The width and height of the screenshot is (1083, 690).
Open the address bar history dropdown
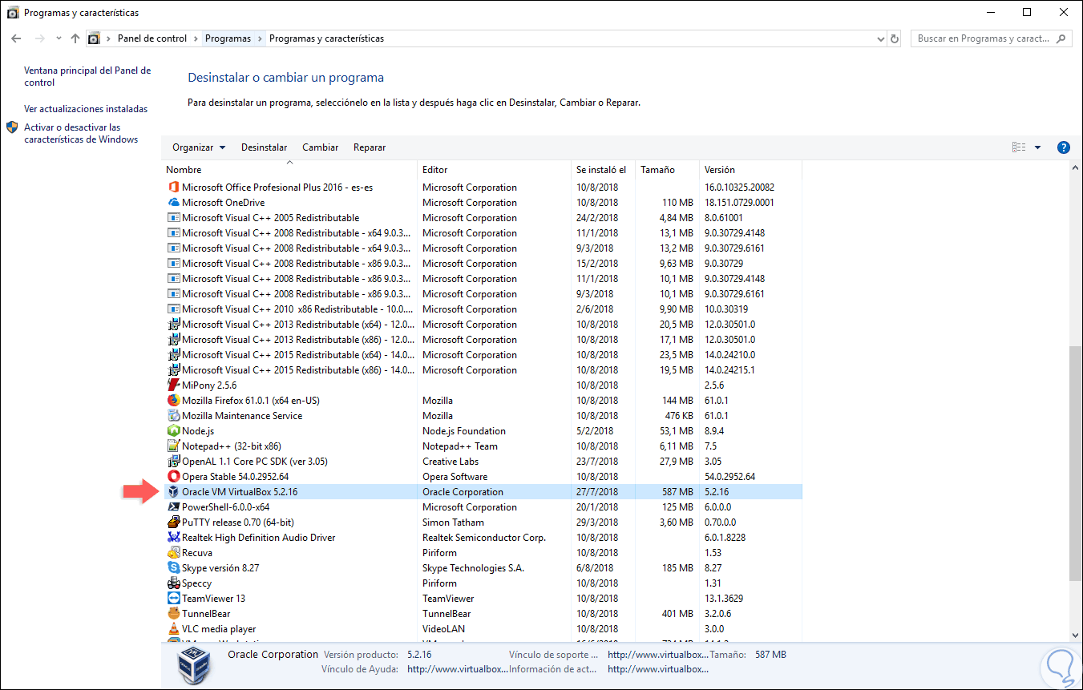coord(880,38)
